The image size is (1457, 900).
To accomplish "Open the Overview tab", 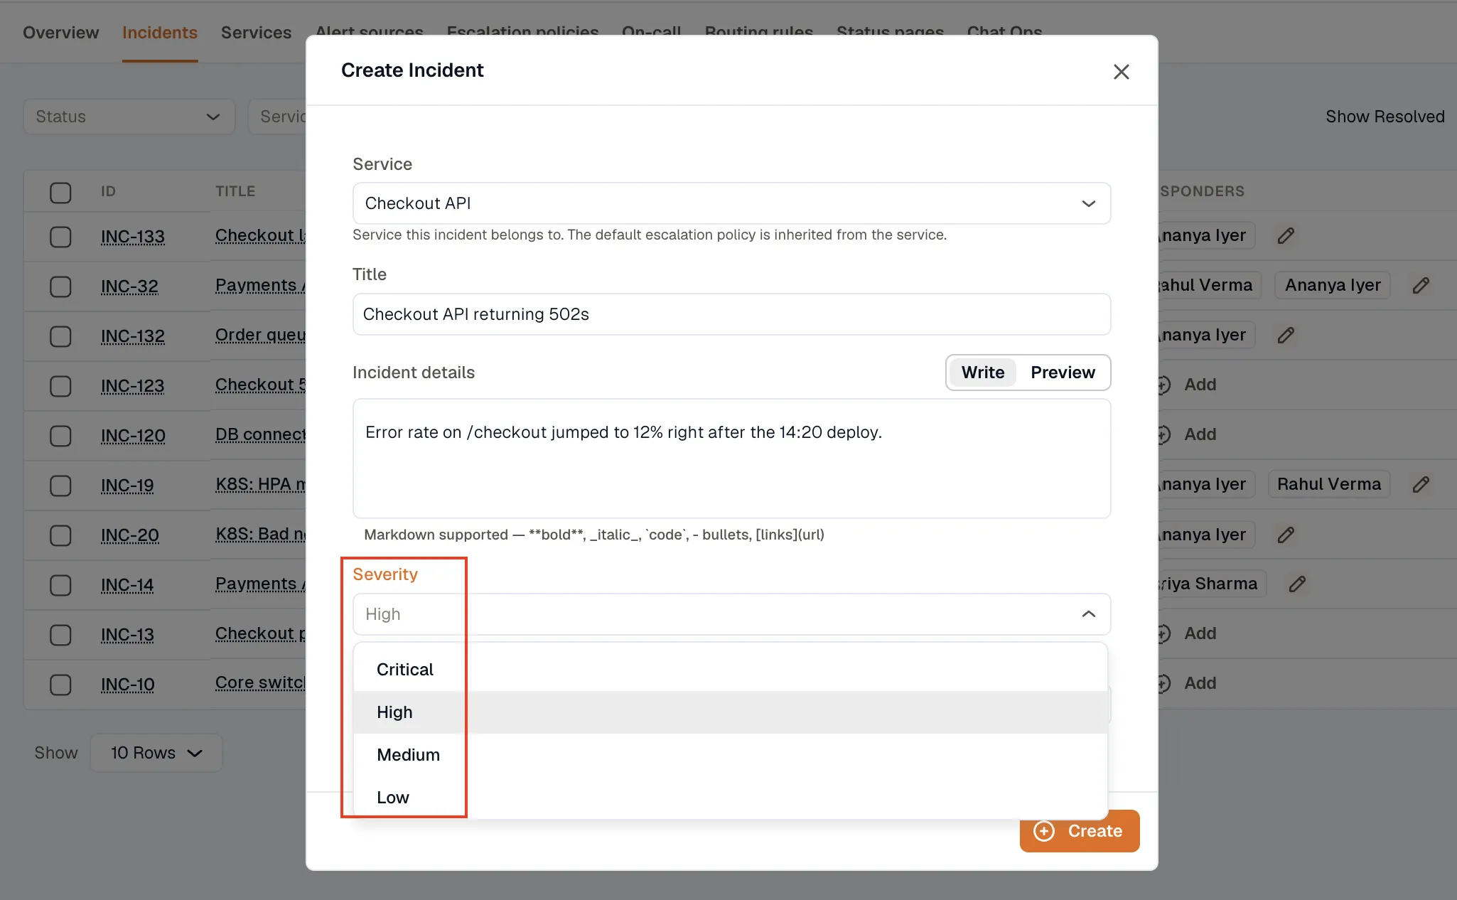I will (x=60, y=33).
